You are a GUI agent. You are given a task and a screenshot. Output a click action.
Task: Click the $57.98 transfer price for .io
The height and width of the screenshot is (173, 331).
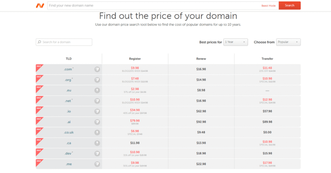coord(267,111)
